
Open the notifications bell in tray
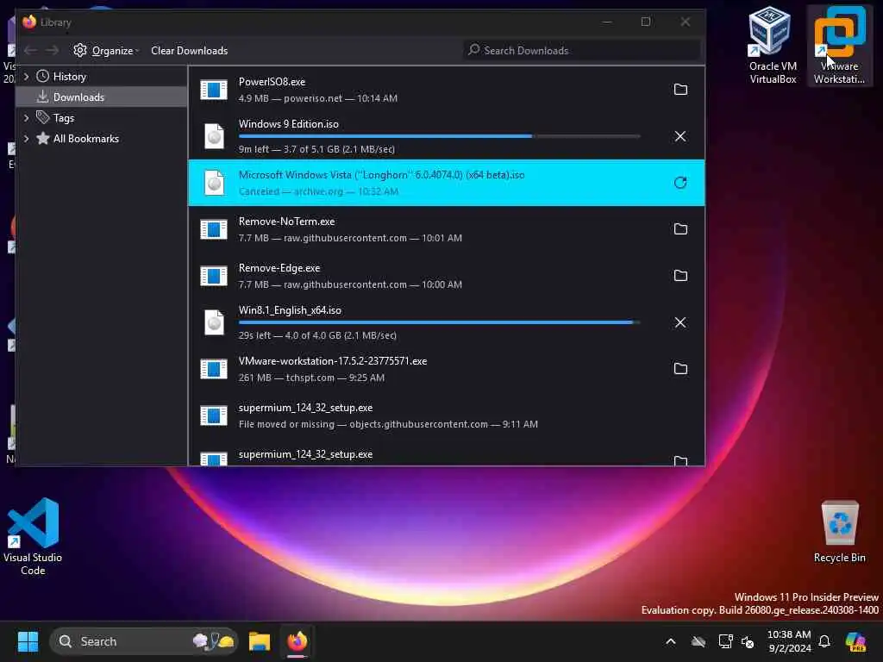824,641
